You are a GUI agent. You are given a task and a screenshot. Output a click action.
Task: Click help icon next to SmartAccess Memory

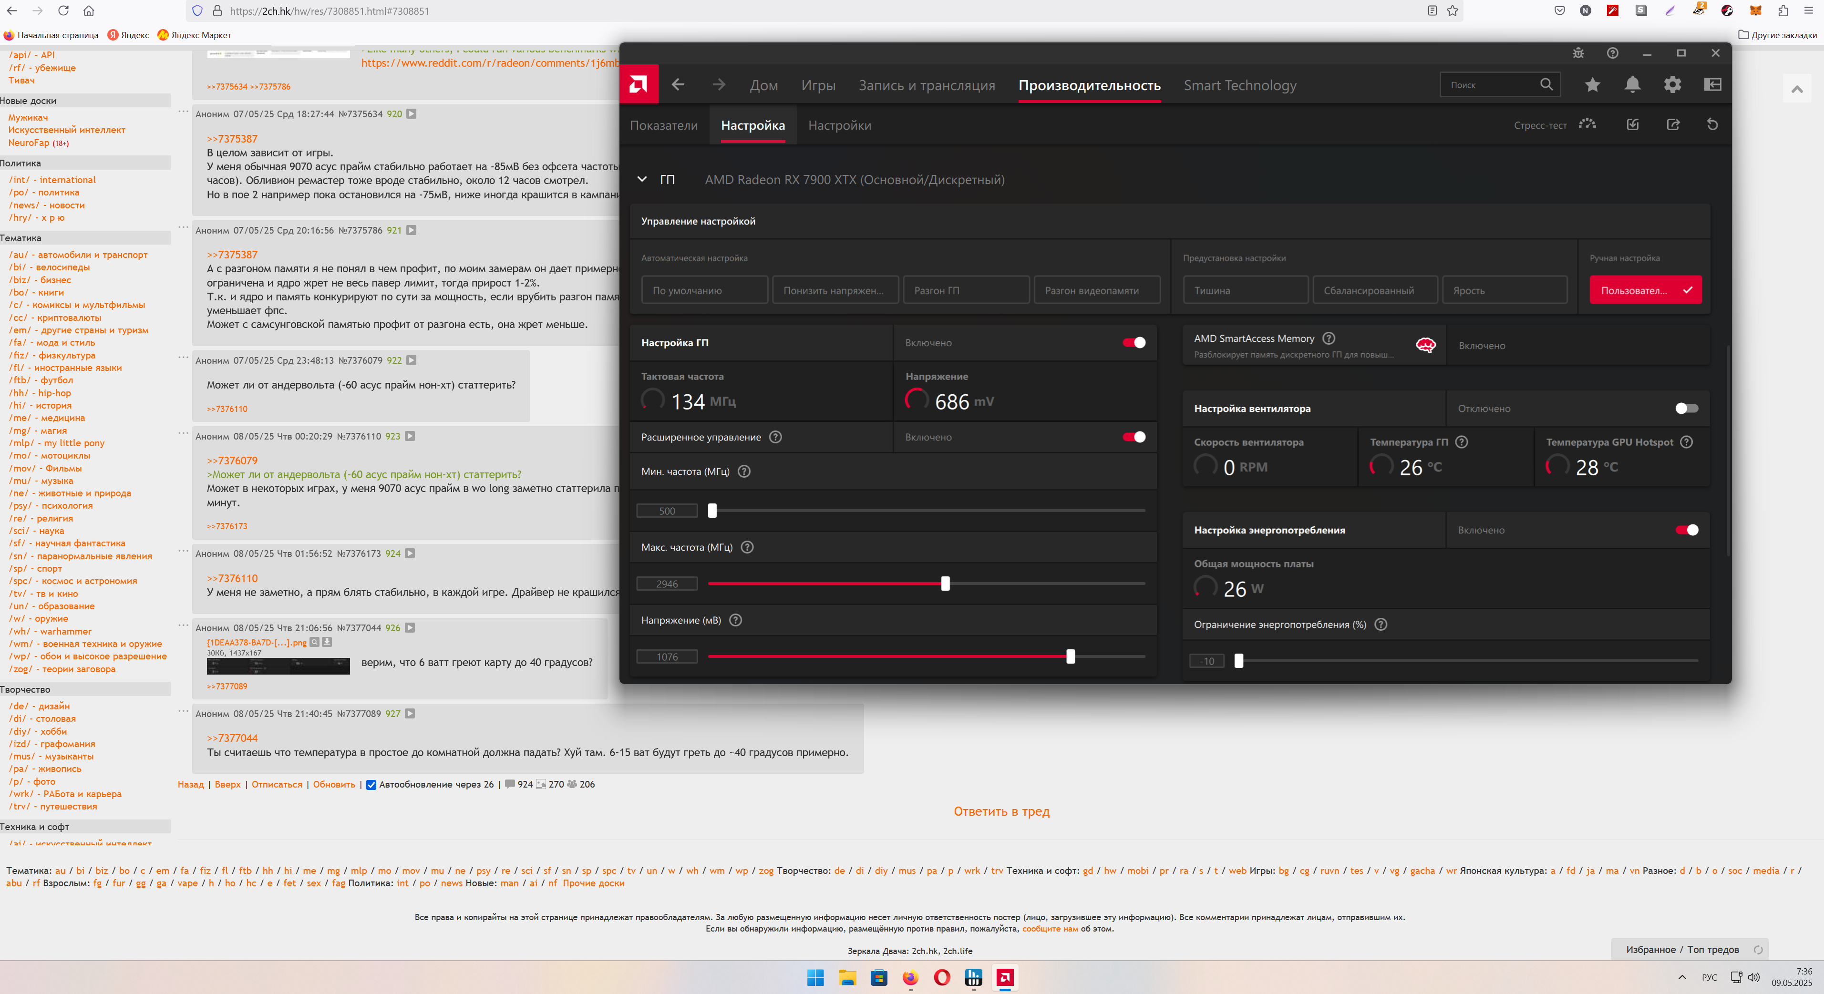1329,338
